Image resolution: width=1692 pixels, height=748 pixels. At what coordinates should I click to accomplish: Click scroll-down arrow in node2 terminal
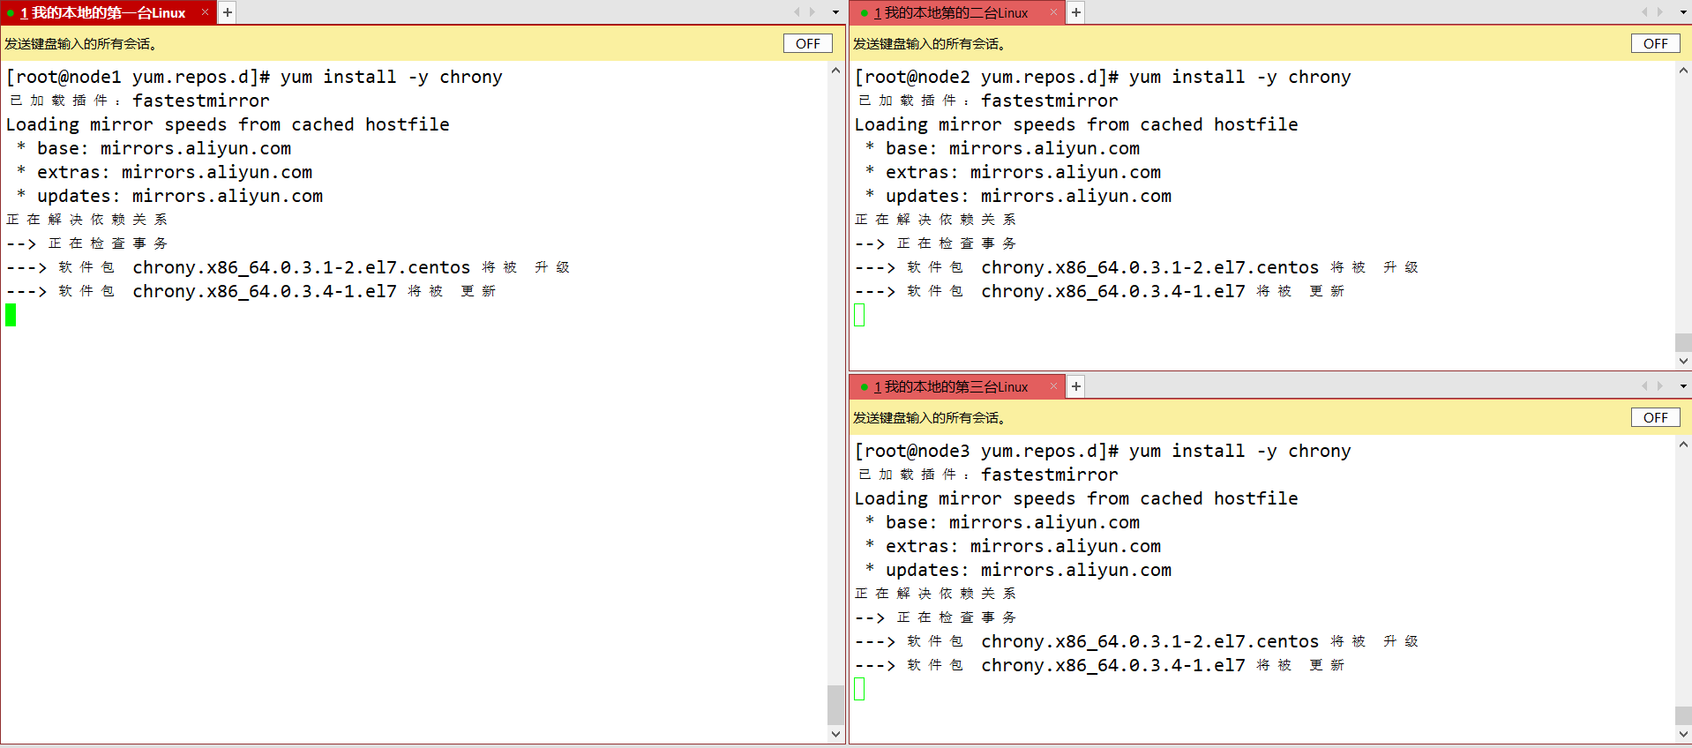[x=1683, y=361]
